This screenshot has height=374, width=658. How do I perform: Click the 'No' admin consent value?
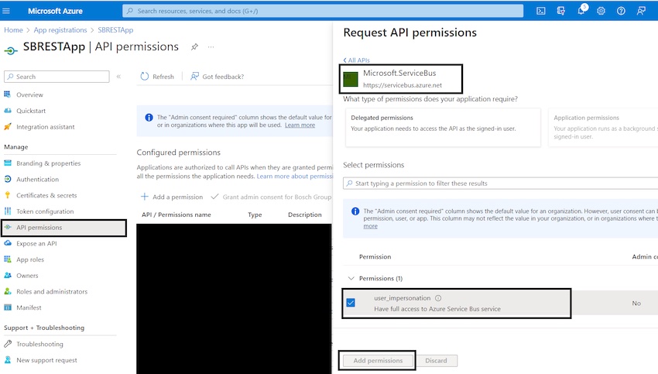pos(636,303)
